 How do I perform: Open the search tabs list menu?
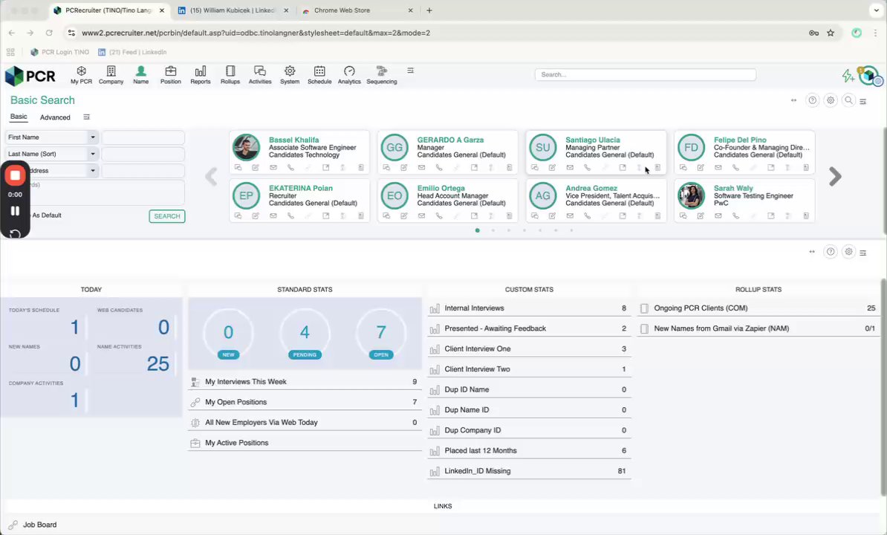coord(87,117)
